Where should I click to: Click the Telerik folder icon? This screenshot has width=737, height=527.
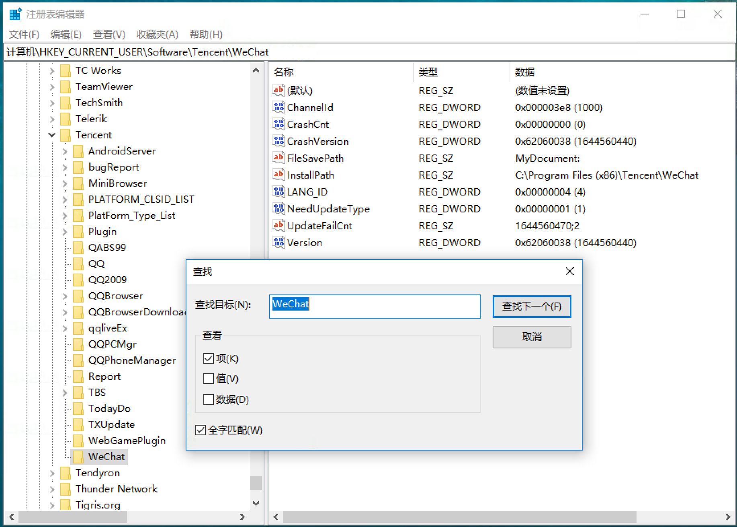[65, 119]
